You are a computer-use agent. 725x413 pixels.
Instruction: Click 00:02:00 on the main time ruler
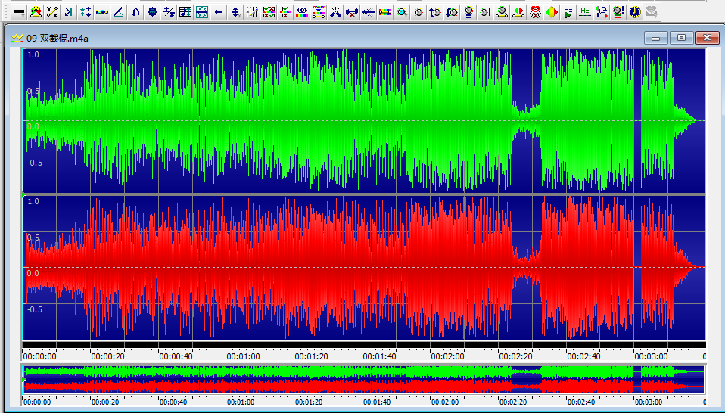(447, 356)
